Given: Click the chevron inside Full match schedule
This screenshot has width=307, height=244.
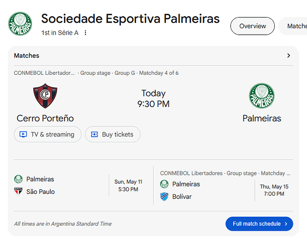Looking at the screenshot, I should 286,224.
